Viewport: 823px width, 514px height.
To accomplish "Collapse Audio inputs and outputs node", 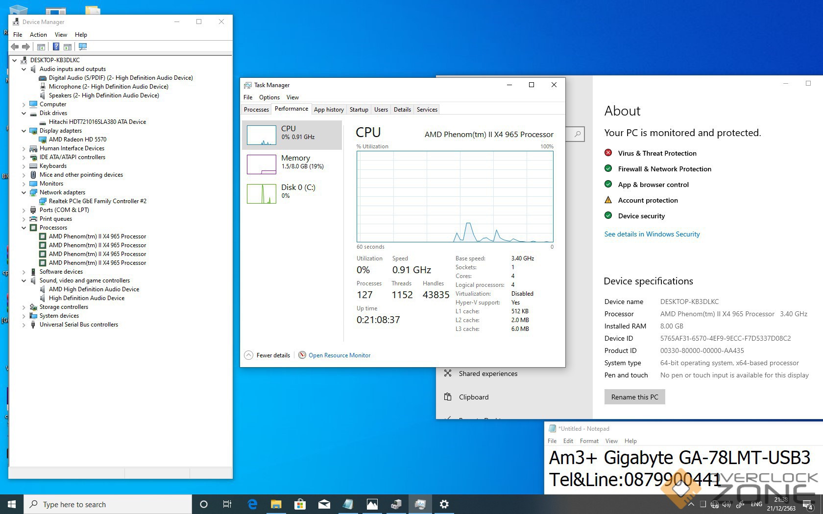I will (x=24, y=69).
